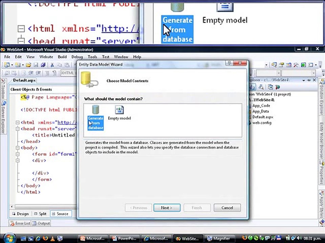Switch to the Source view tab
This screenshot has width=325, height=243.
point(60,214)
